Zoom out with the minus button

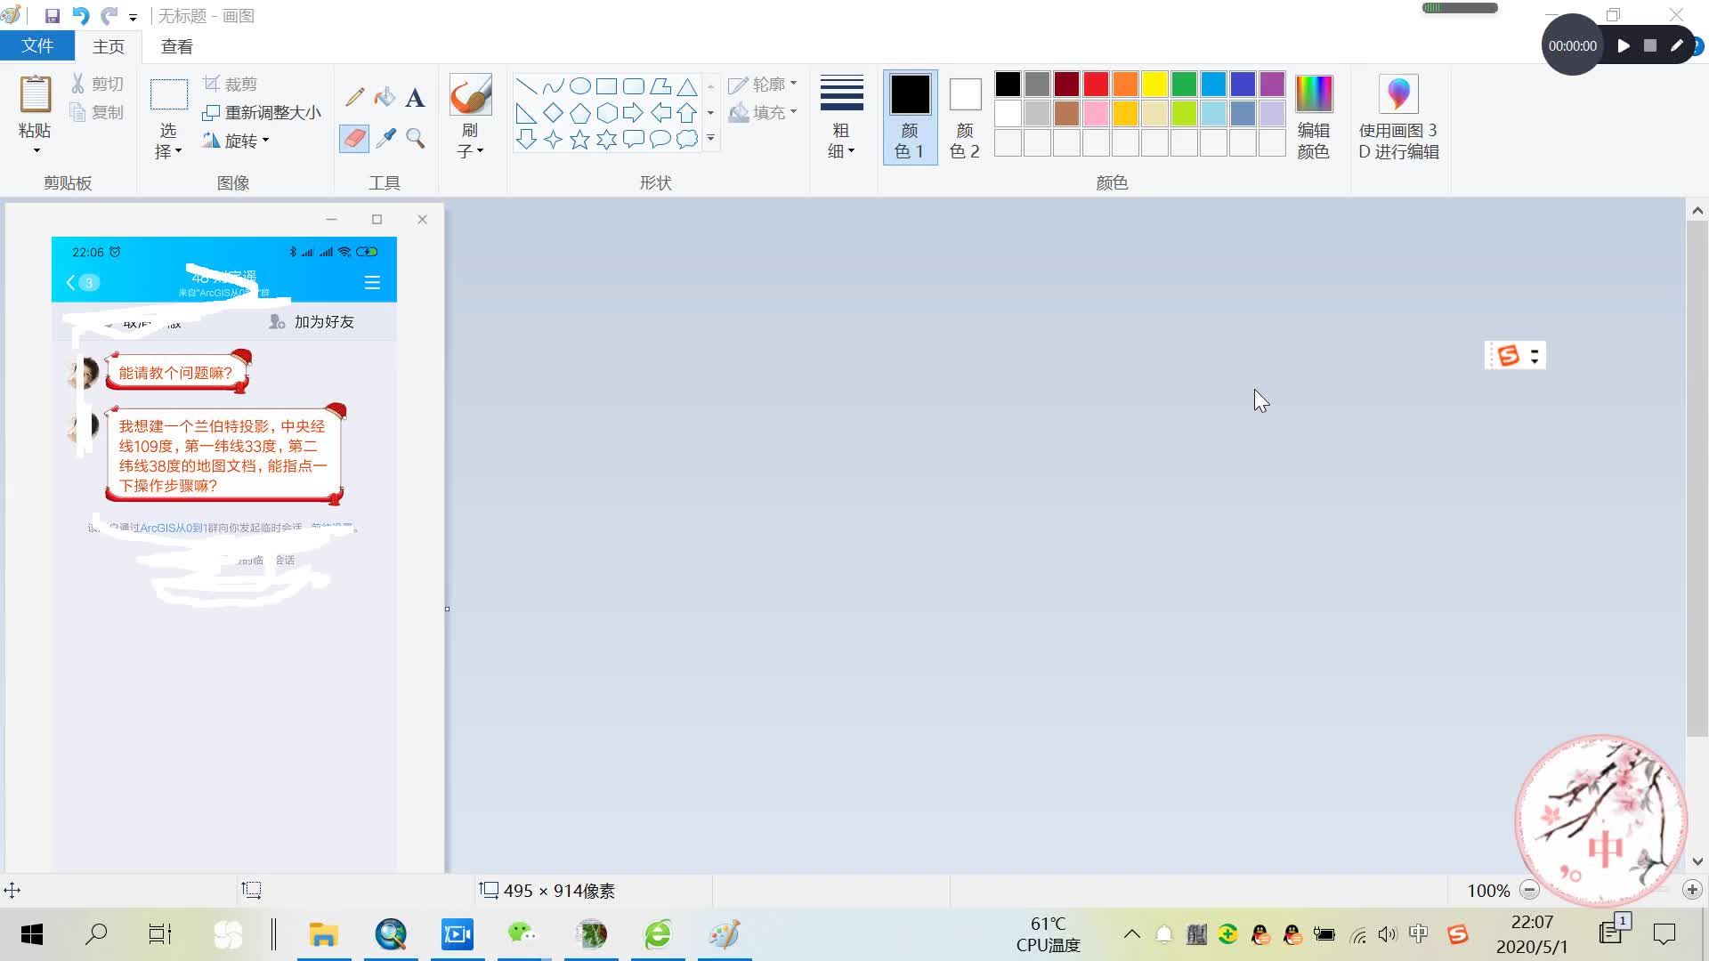coord(1529,890)
